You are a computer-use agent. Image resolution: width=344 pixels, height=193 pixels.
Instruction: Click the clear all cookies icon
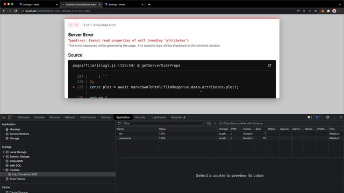tap(209, 123)
